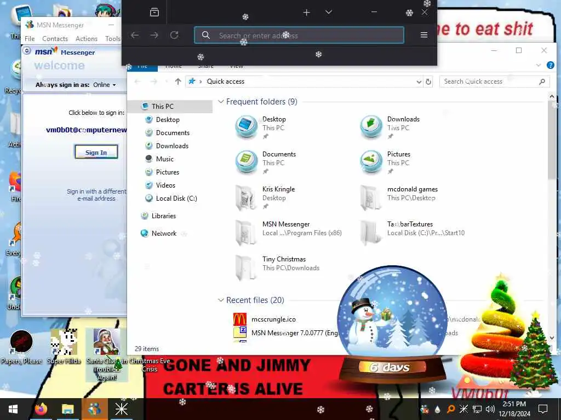Open the Explorer address bar history dropdown
561x420 pixels.
(x=419, y=82)
